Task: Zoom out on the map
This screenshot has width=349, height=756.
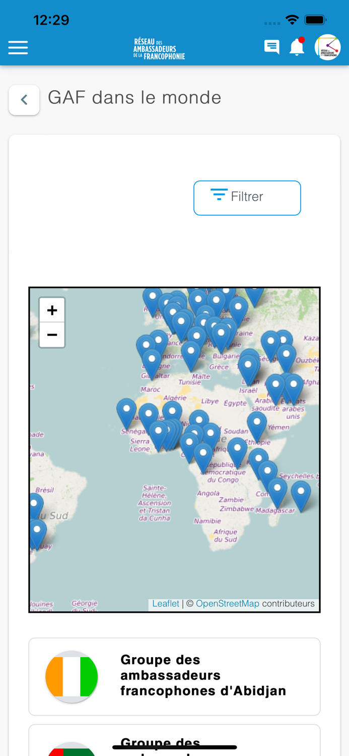Action: (x=52, y=335)
